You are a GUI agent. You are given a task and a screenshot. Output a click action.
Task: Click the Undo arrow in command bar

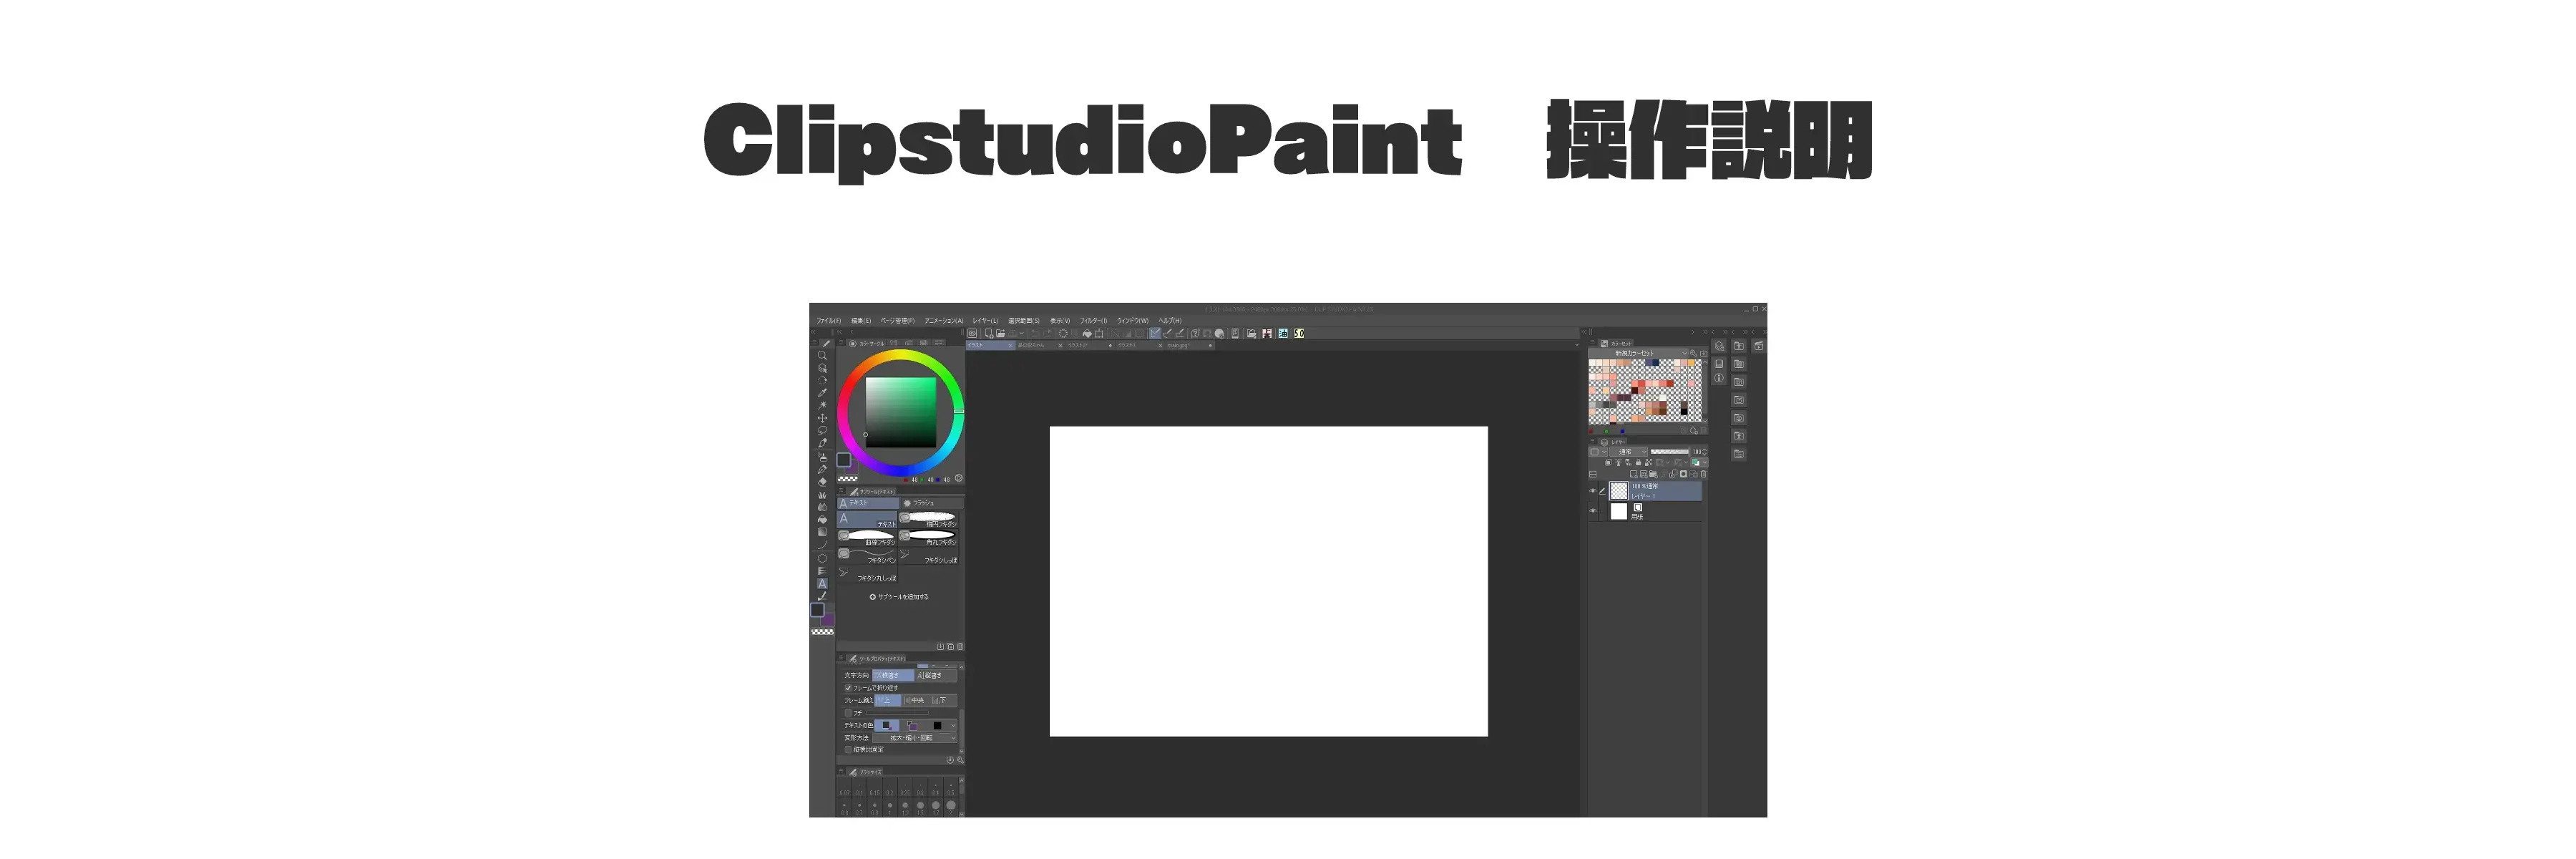pyautogui.click(x=1036, y=334)
